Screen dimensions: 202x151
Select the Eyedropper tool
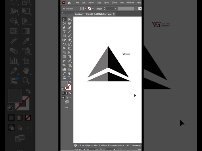69,61
